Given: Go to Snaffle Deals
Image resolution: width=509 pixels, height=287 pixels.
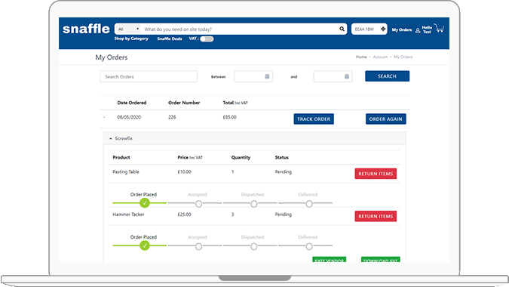Looking at the screenshot, I should click(x=170, y=39).
